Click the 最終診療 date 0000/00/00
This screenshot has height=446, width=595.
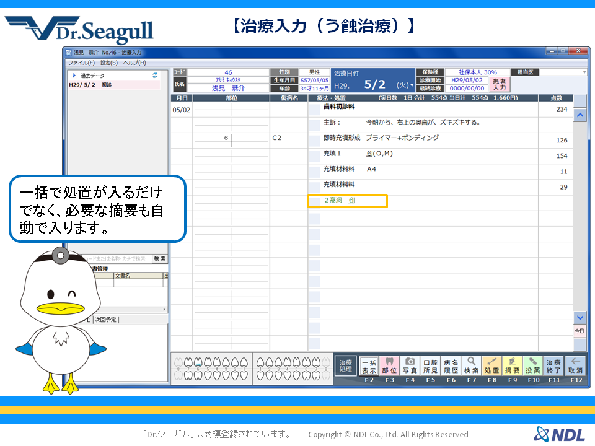coord(467,89)
